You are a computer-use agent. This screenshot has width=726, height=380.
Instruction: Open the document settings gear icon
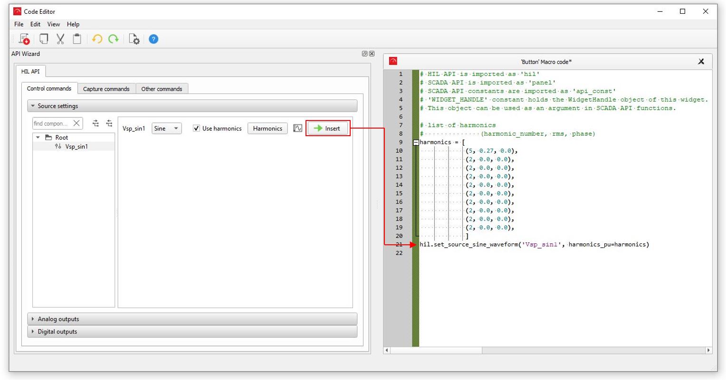134,39
